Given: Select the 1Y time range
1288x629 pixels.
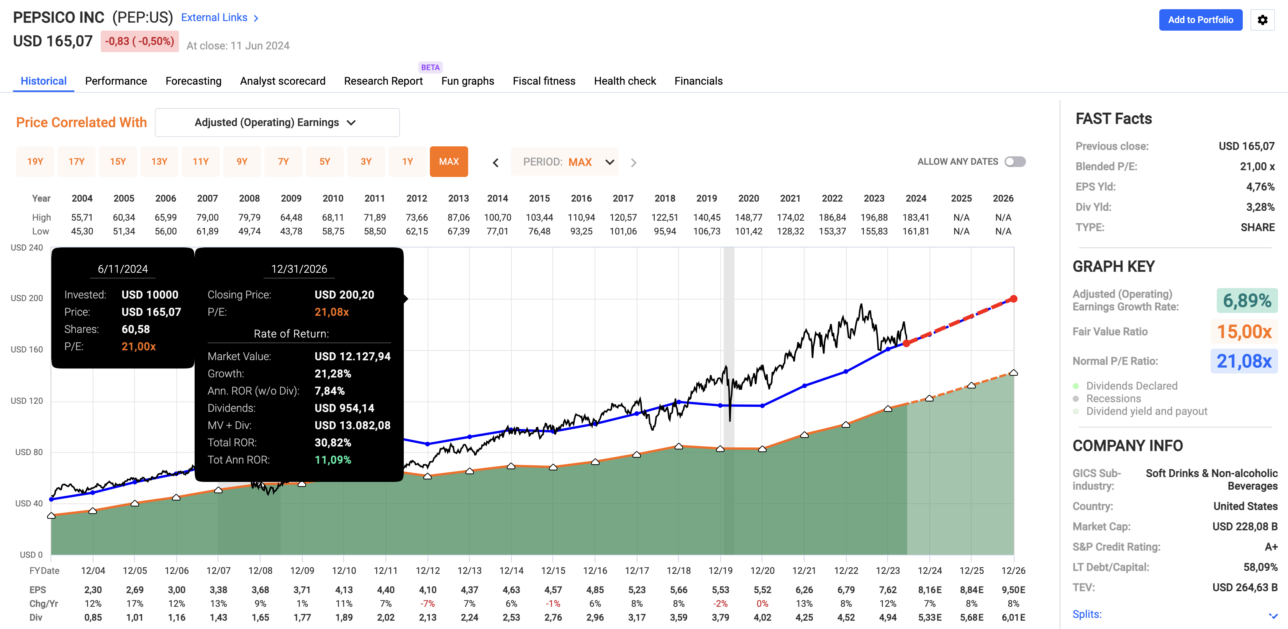Looking at the screenshot, I should click(x=408, y=162).
